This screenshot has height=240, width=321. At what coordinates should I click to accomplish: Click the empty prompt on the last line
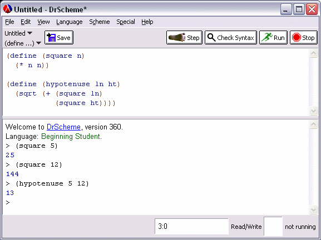8,202
